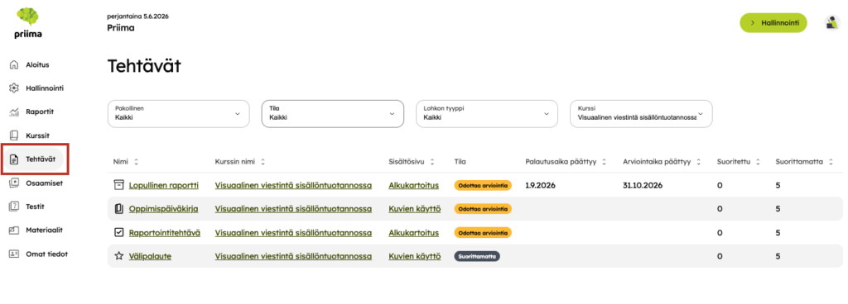This screenshot has height=304, width=848.
Task: Open the Kurssi filter dropdown
Action: coord(641,114)
